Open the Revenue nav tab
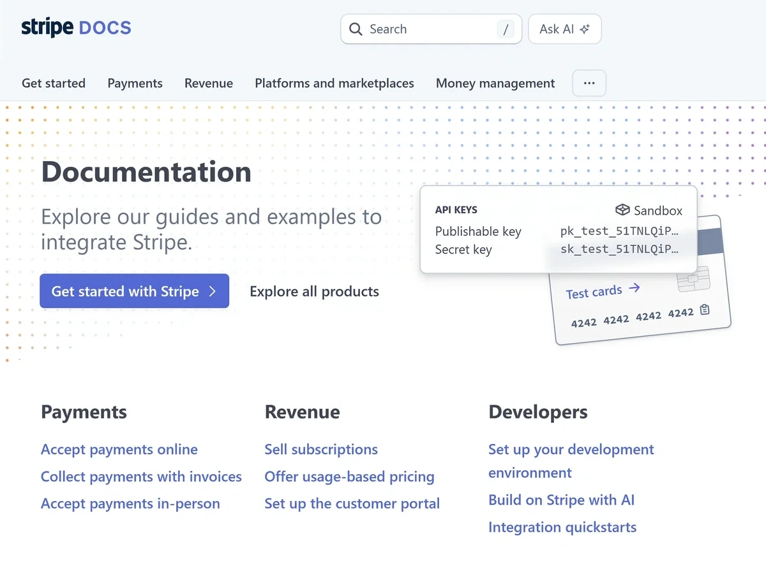The height and width of the screenshot is (575, 766). pyautogui.click(x=209, y=83)
